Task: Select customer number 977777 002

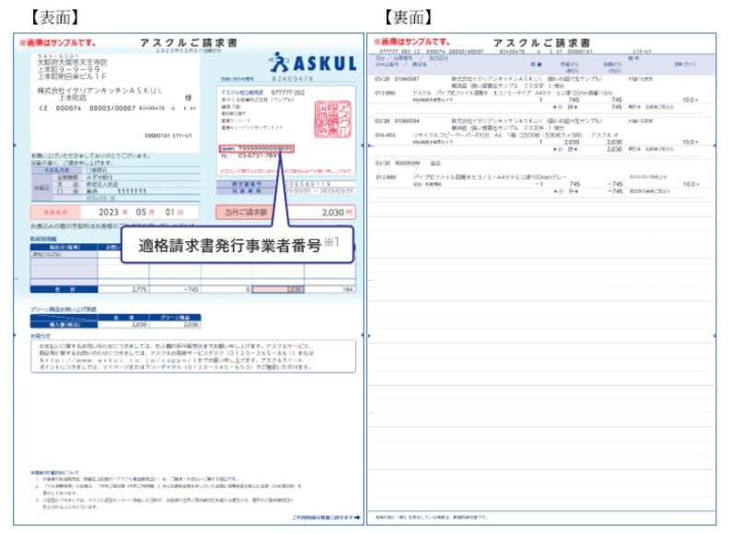Action: pyautogui.click(x=288, y=93)
